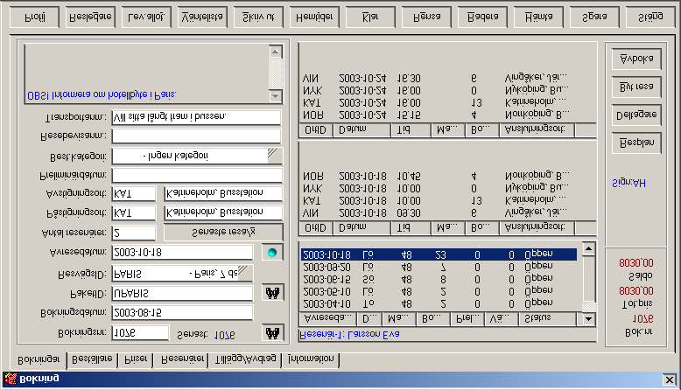Click the PaketID field UPARIS
This screenshot has width=681, height=390.
(182, 293)
